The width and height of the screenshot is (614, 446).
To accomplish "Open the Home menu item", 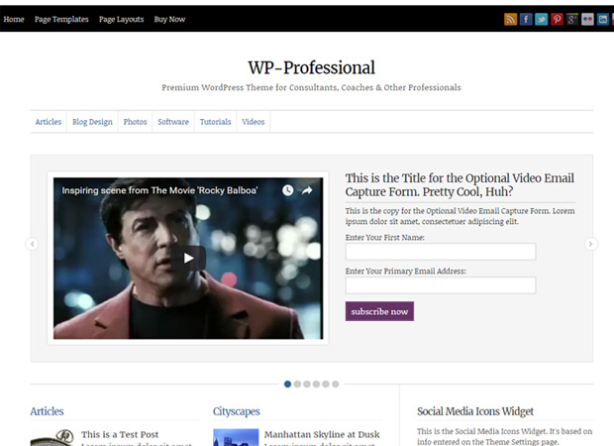I will point(14,19).
